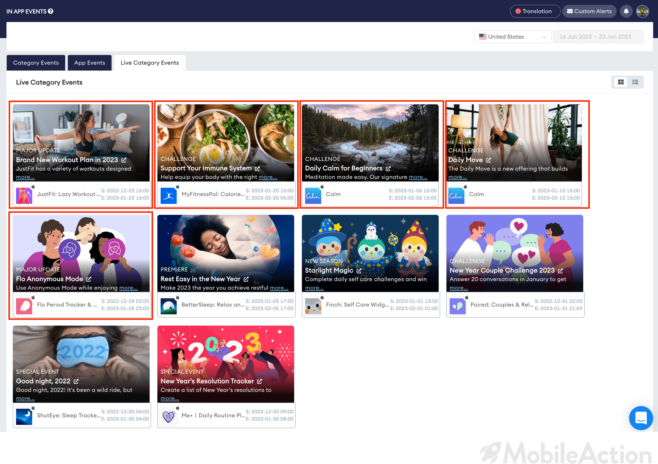Click the New Year Couple Challenge 2023 title
658x464 pixels.
click(x=502, y=271)
